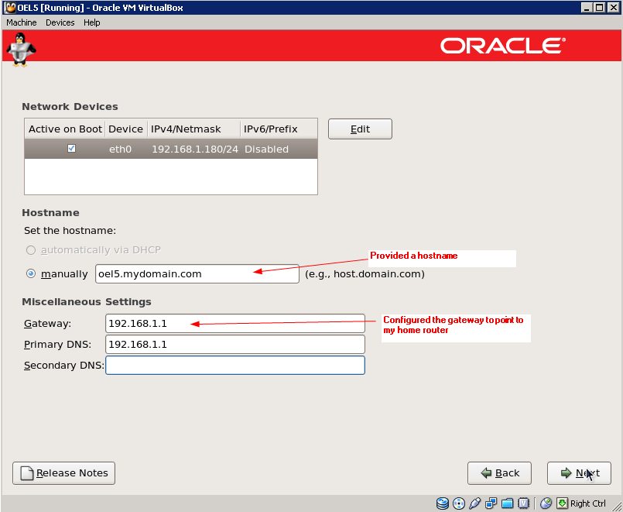Click the mouse integration status icon

(x=546, y=503)
